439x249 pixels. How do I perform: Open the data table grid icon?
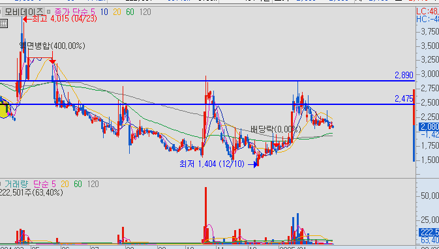3,23
